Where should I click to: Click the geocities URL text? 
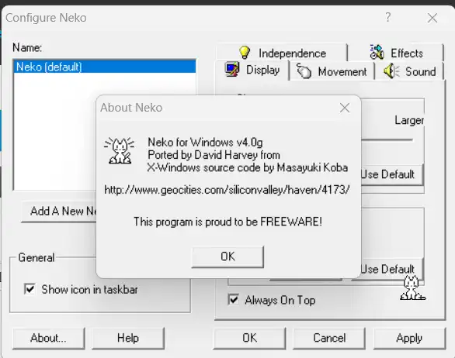tap(227, 190)
